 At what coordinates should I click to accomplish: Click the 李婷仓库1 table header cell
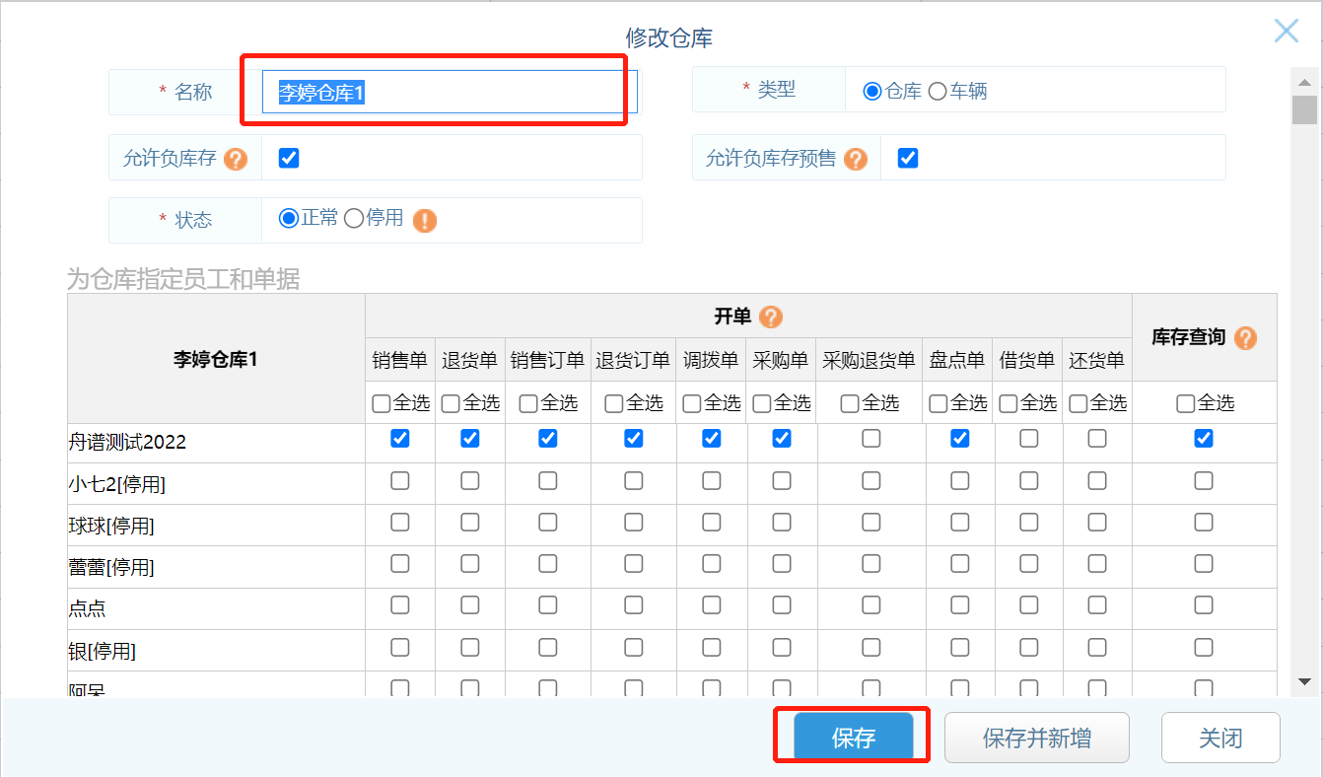[x=216, y=359]
